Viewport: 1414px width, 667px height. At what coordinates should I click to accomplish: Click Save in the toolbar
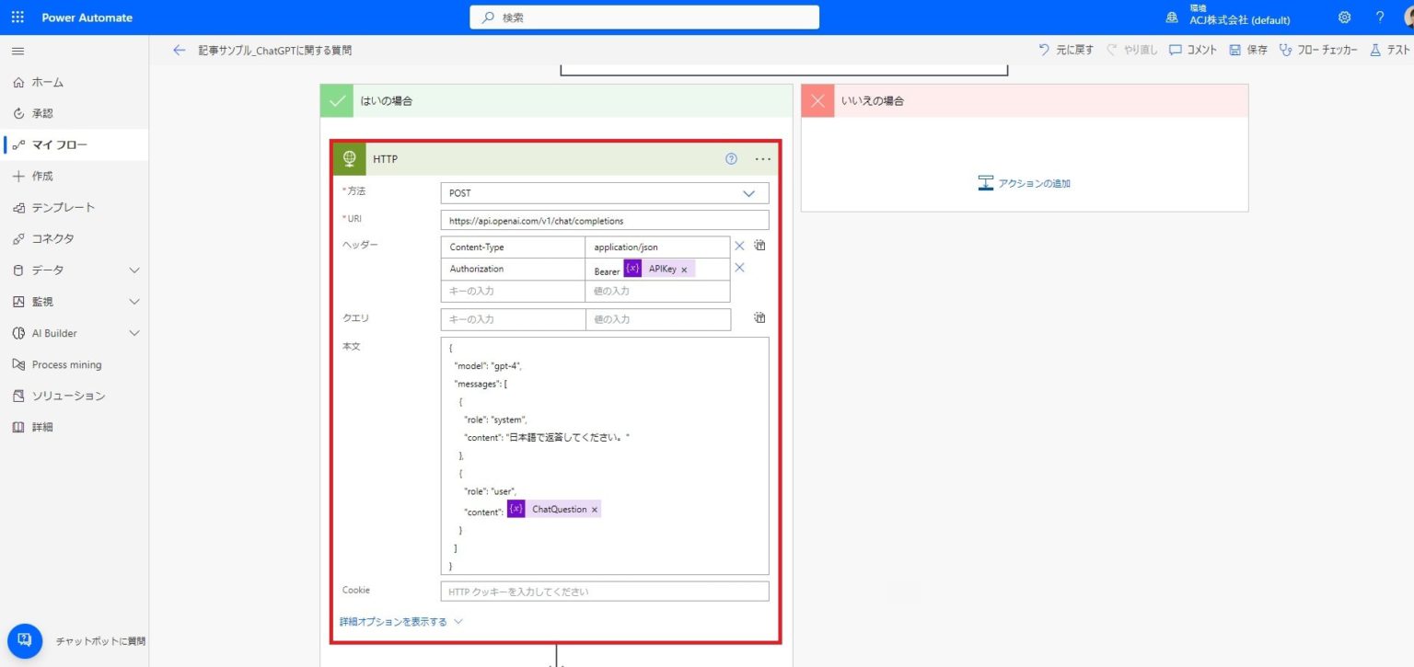click(1247, 51)
